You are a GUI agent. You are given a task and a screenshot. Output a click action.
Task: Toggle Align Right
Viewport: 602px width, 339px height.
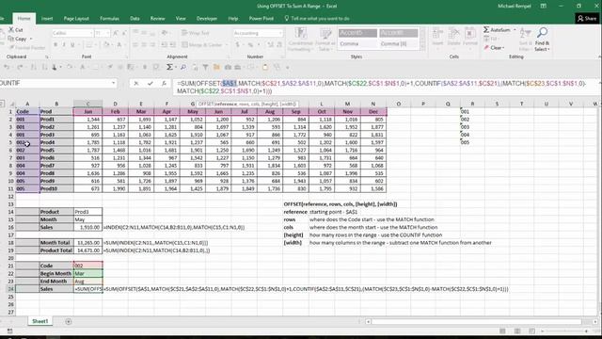152,45
